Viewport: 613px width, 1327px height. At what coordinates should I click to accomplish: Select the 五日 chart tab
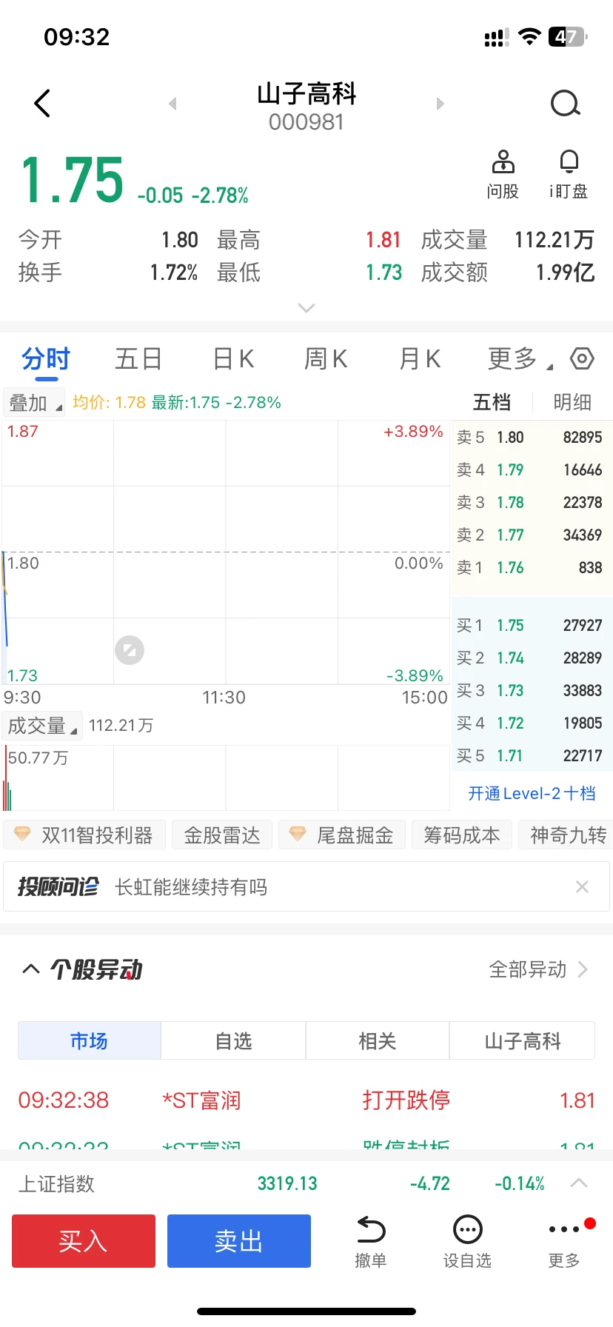point(138,359)
